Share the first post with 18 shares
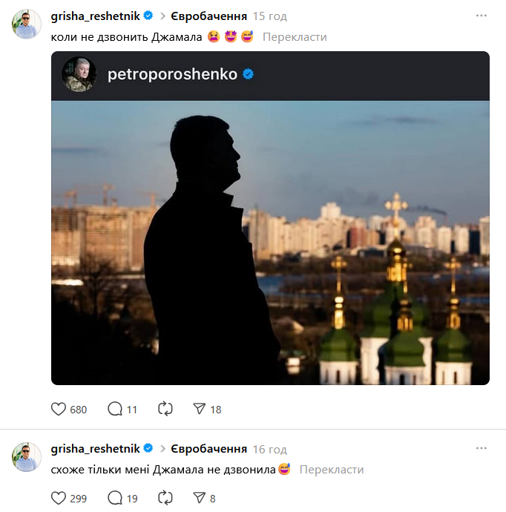 199,409
